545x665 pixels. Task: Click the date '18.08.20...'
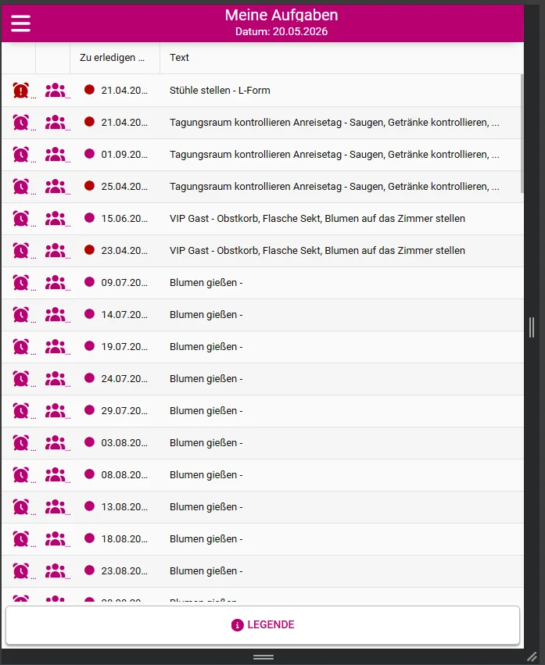point(124,538)
